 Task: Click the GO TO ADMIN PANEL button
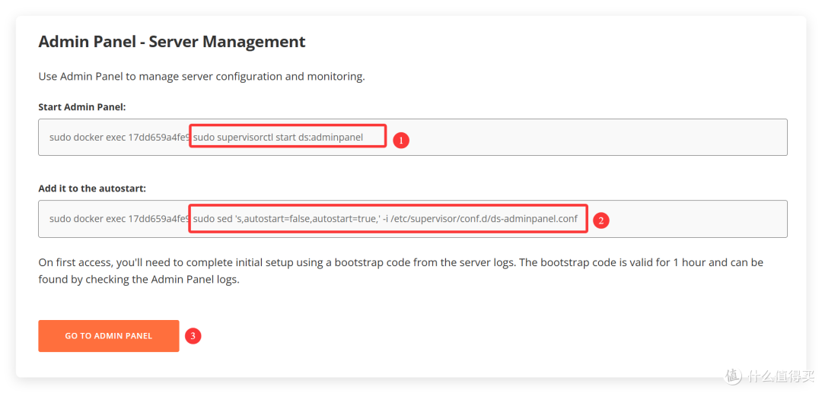pyautogui.click(x=109, y=336)
